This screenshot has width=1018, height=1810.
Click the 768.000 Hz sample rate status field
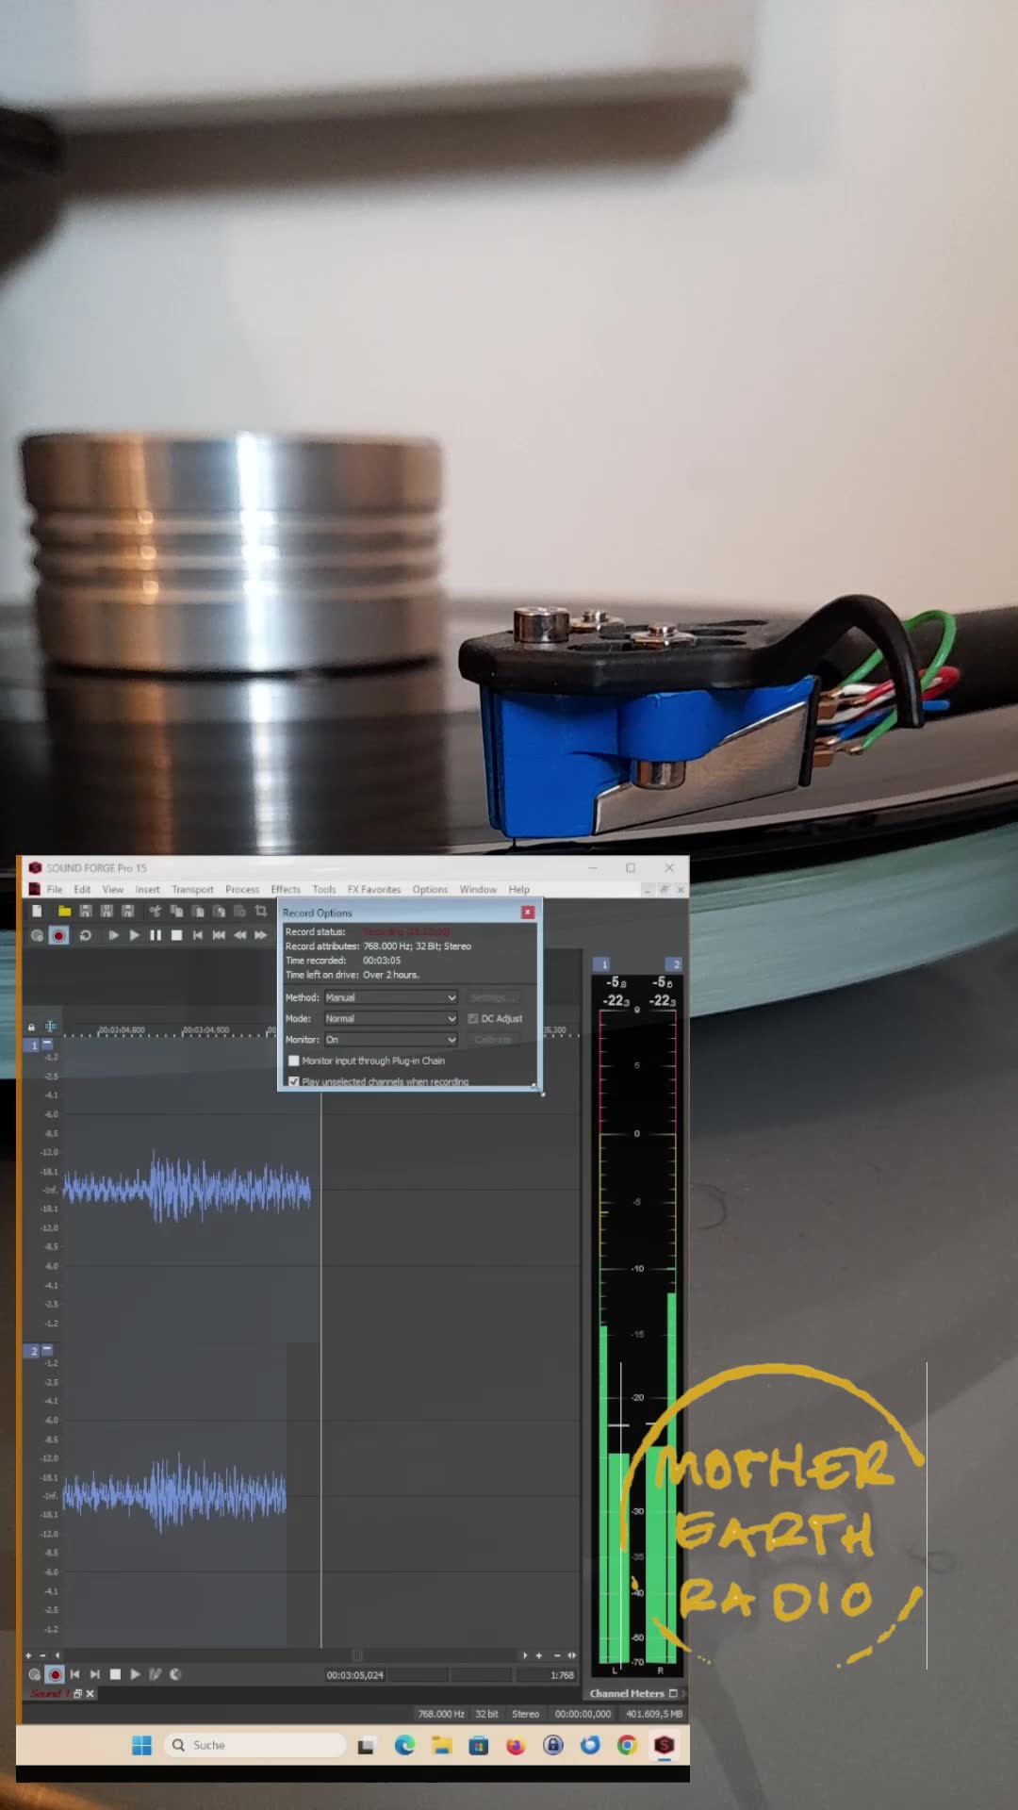pos(441,1714)
